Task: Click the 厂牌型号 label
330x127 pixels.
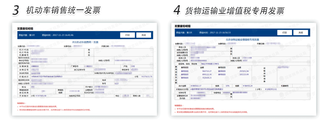Action: [x=74, y=66]
